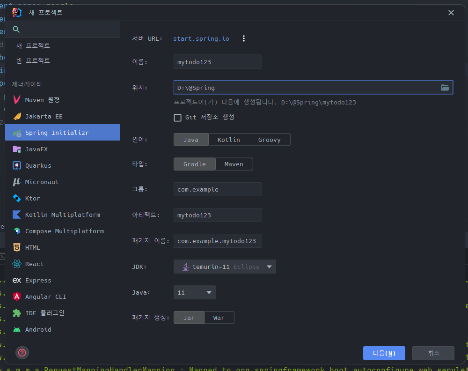Select 빈 프로젝트 list item
The width and height of the screenshot is (468, 371).
pyautogui.click(x=62, y=60)
